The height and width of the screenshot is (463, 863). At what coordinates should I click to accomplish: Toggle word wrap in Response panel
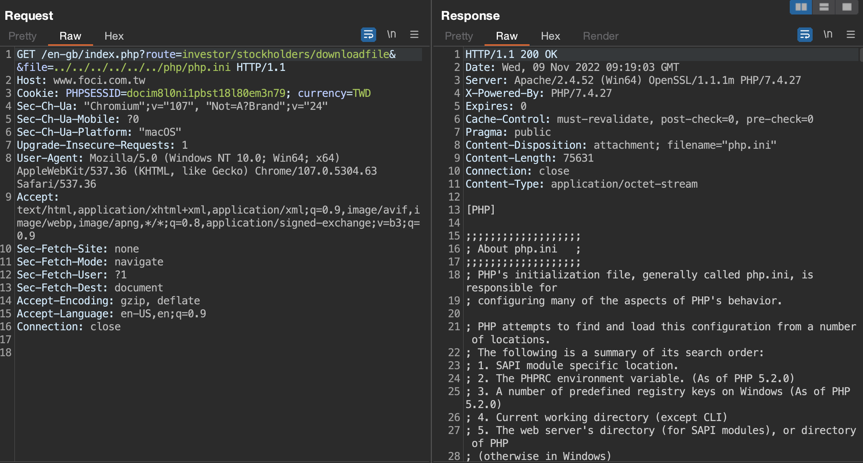point(805,35)
